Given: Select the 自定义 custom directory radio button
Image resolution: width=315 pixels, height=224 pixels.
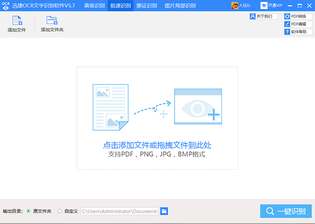Looking at the screenshot, I should point(59,211).
